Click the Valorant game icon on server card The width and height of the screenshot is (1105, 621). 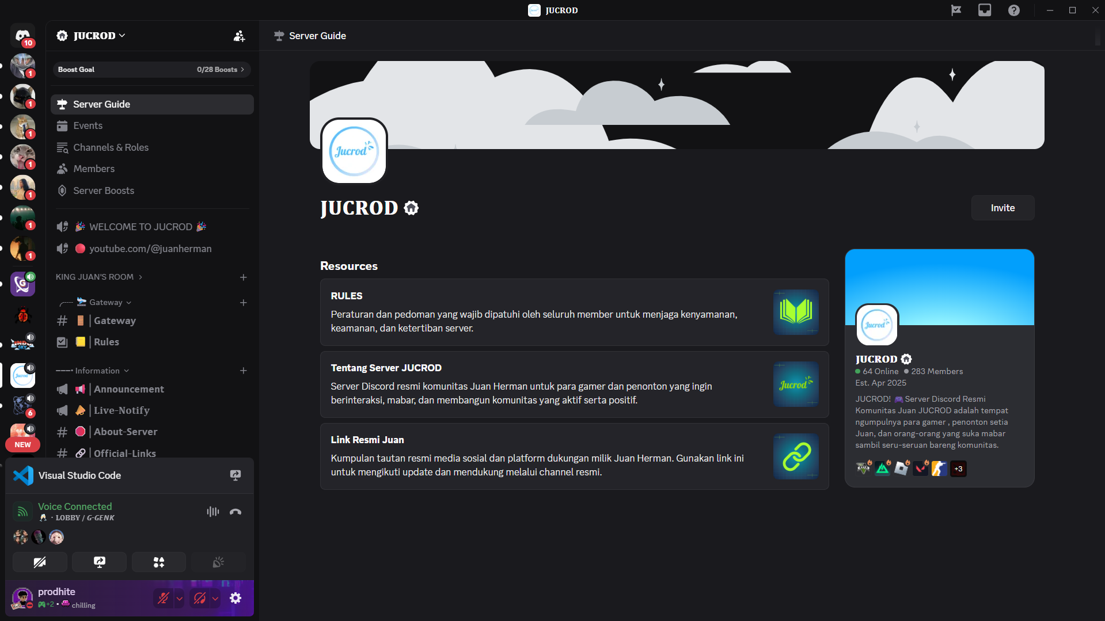coord(920,468)
